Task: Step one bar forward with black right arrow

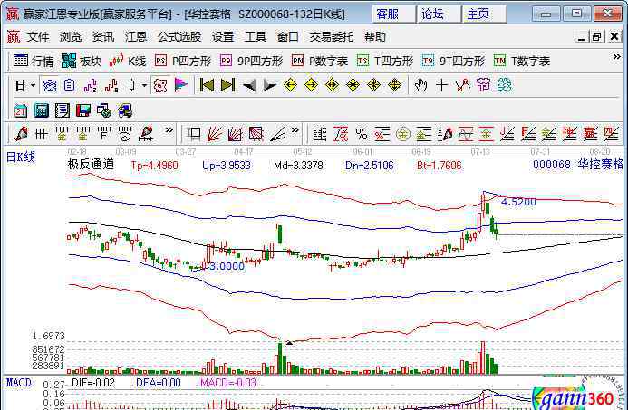Action: click(269, 86)
